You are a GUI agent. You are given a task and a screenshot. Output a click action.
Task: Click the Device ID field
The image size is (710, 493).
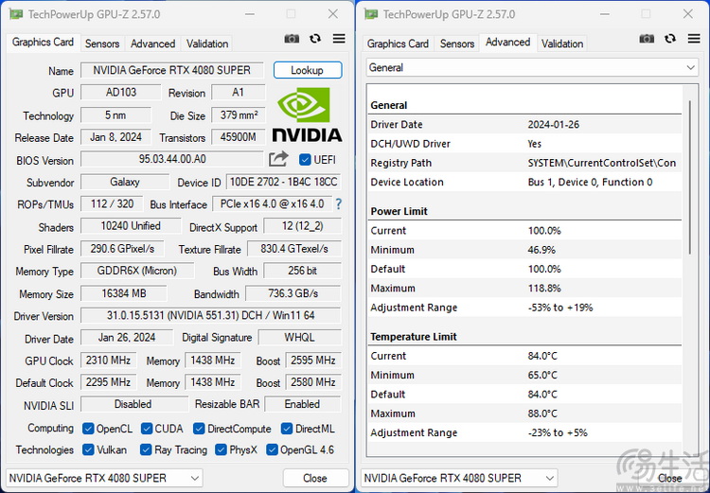(283, 182)
